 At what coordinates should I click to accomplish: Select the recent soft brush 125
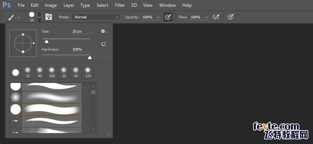click(88, 73)
